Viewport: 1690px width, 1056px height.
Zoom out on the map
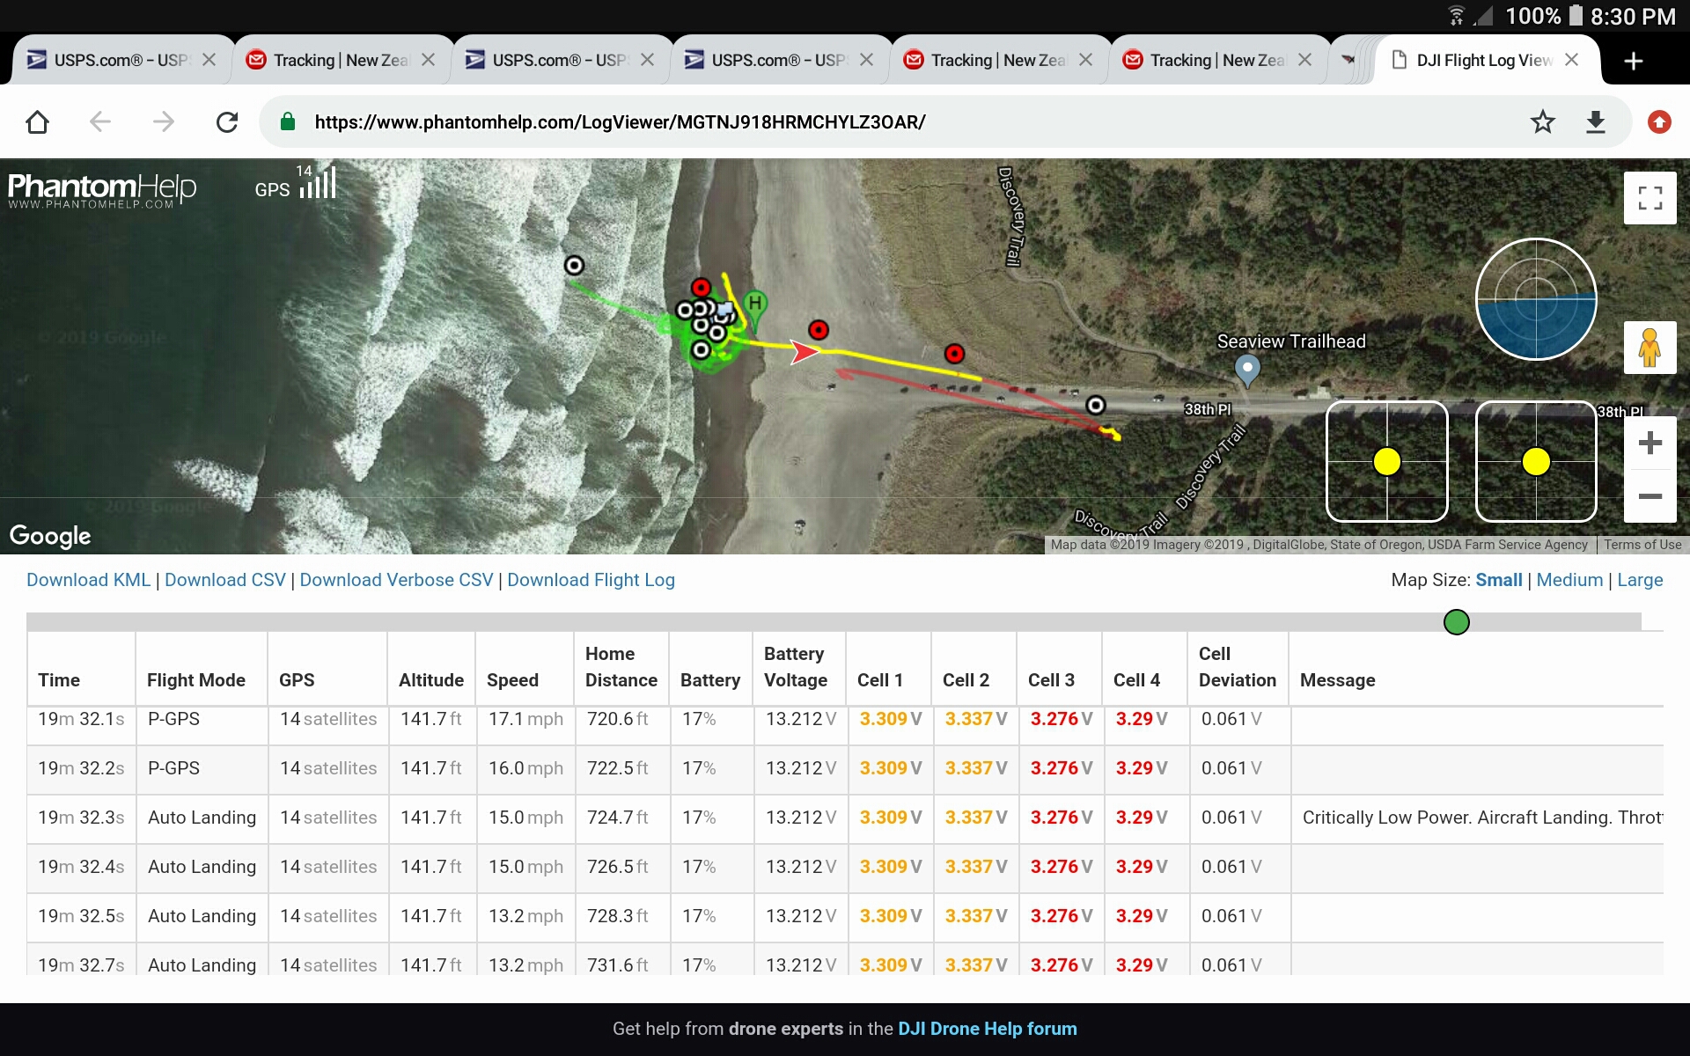point(1650,496)
